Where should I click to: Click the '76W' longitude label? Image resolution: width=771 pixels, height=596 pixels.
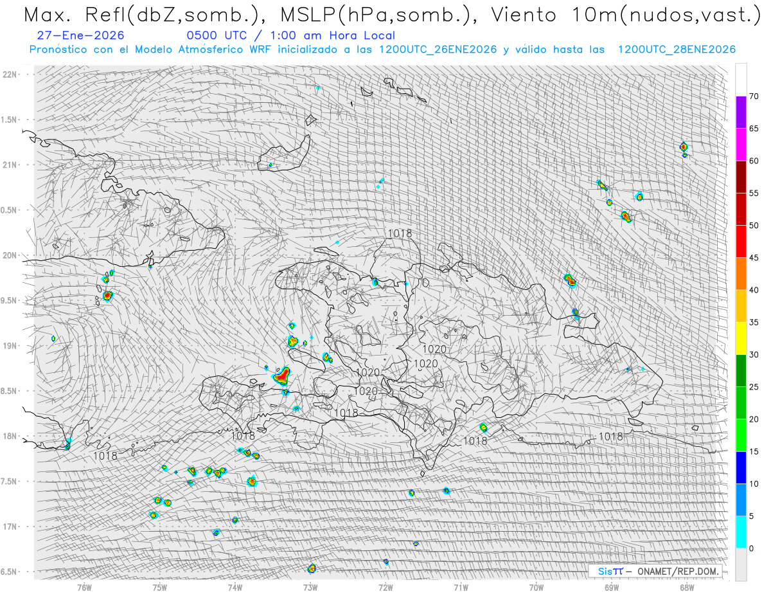84,587
